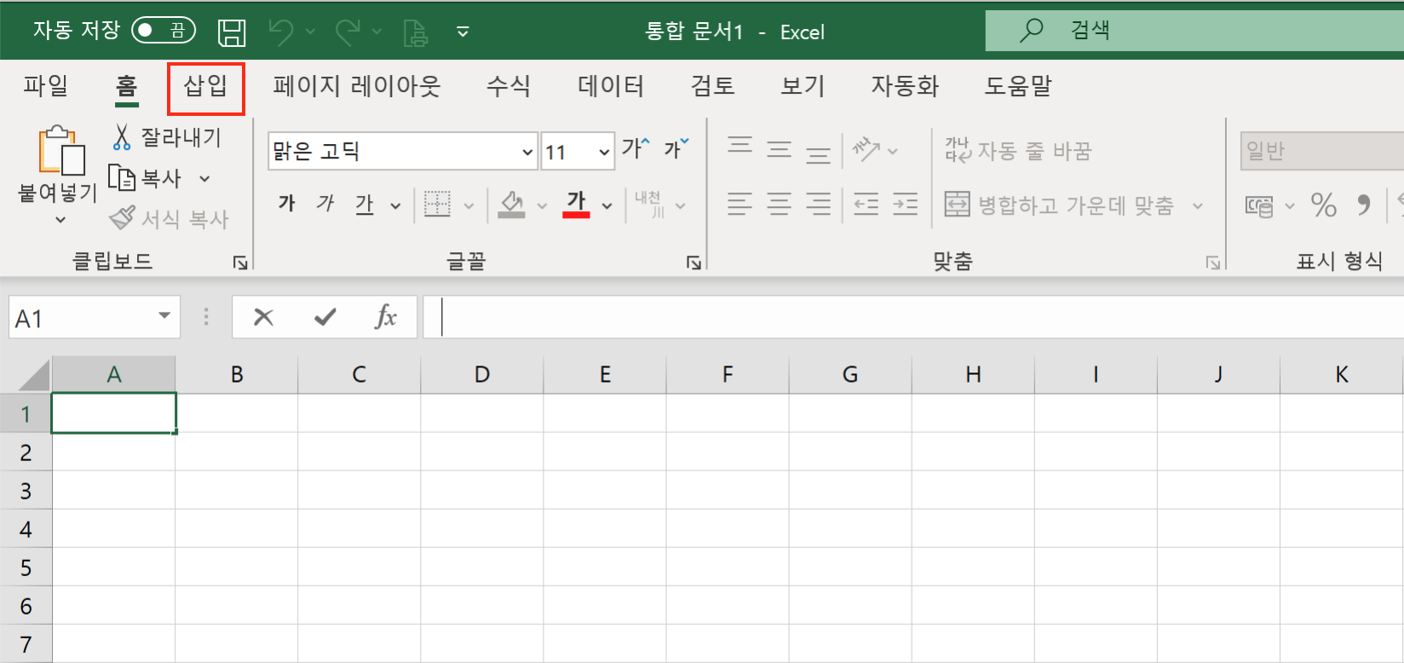The width and height of the screenshot is (1404, 663).
Task: Toggle 자동 줄 바꿈 wrap text
Action: coord(1018,151)
